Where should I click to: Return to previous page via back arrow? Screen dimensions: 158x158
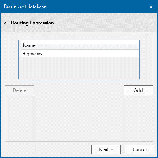coord(6,23)
